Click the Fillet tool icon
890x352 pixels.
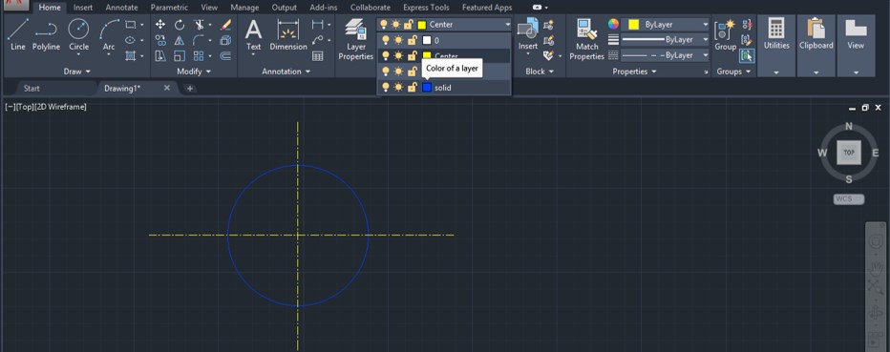click(198, 40)
